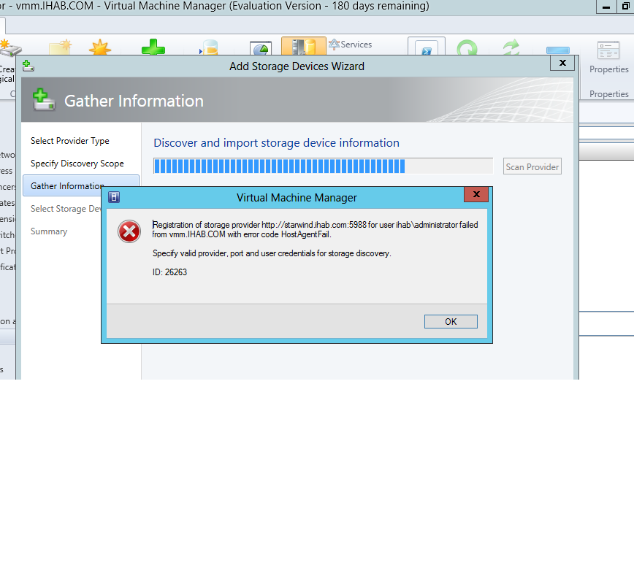Click the 'from vmm.IHAB.COM with error code' line

tap(242, 234)
